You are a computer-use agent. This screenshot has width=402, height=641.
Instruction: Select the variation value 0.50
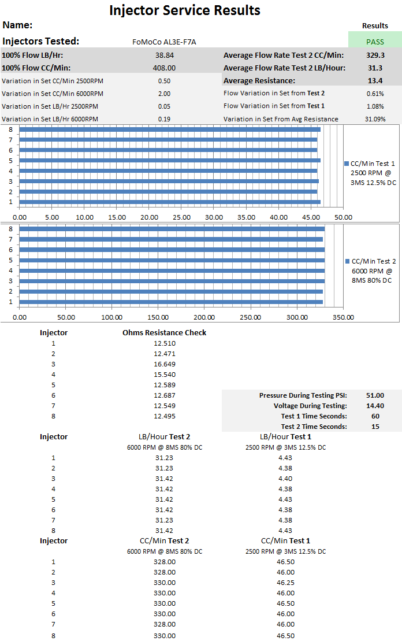click(x=164, y=81)
